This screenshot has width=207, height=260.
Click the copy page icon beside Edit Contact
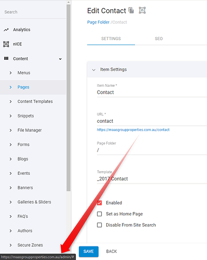[x=131, y=10]
